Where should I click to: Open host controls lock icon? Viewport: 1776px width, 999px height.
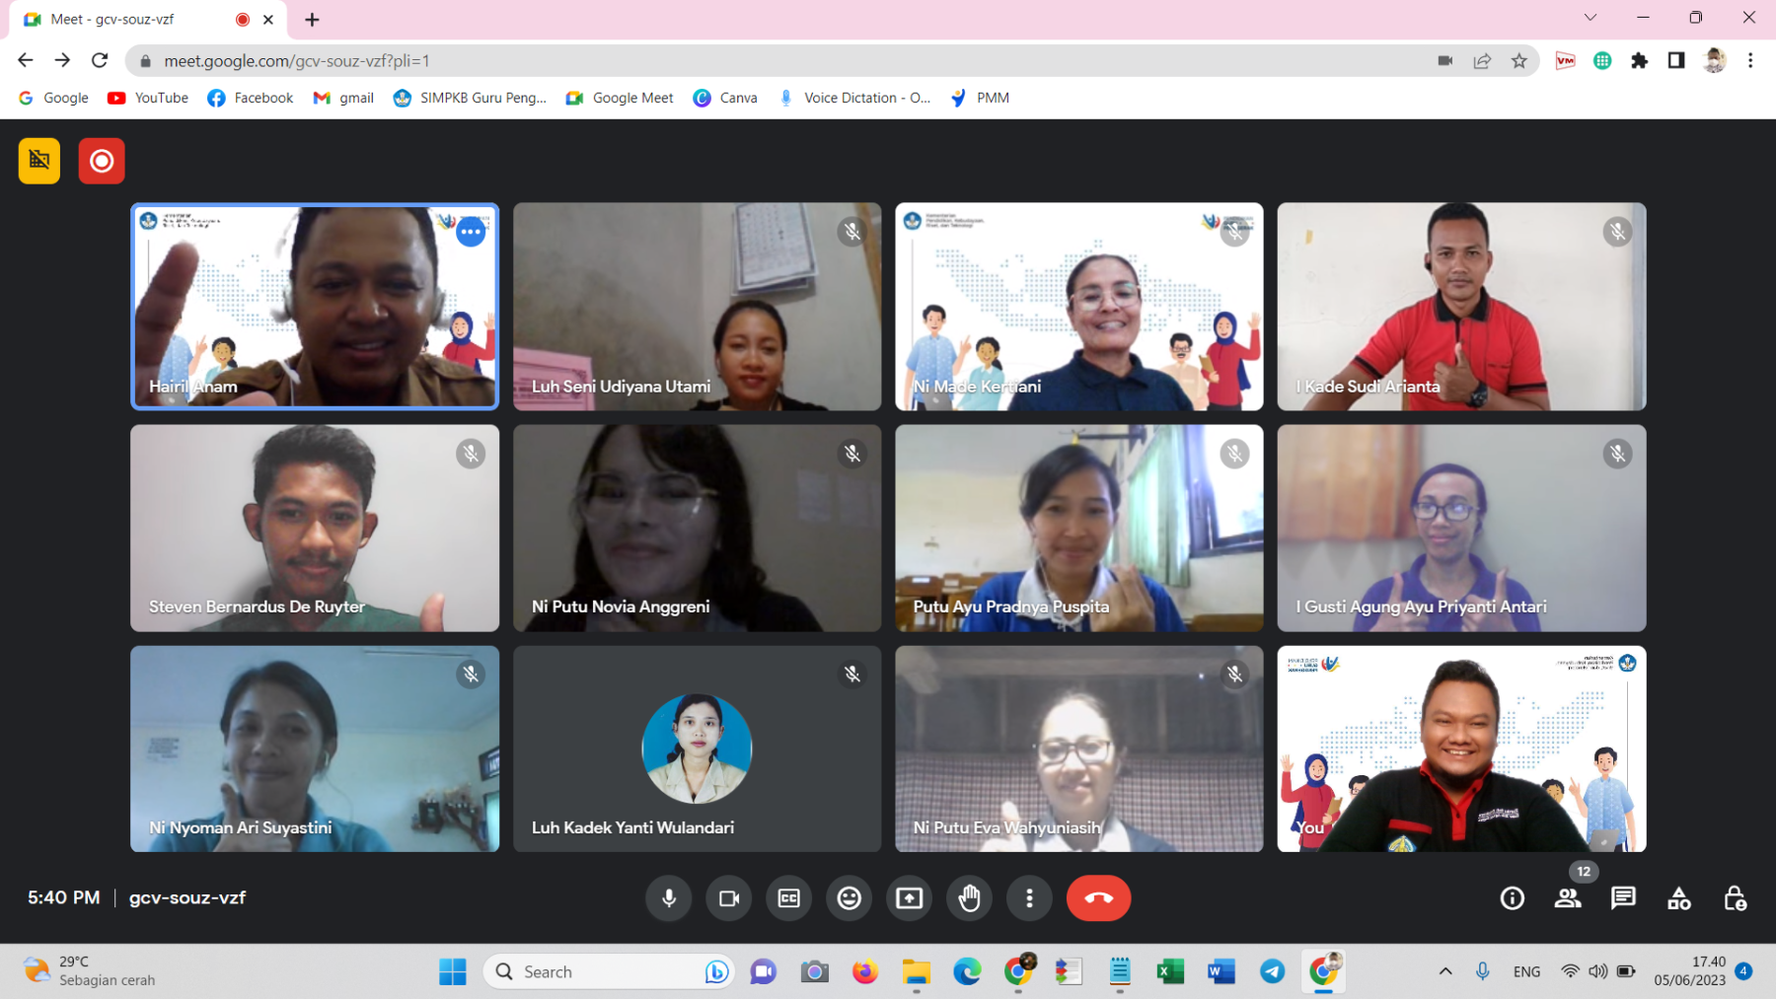(x=1734, y=898)
